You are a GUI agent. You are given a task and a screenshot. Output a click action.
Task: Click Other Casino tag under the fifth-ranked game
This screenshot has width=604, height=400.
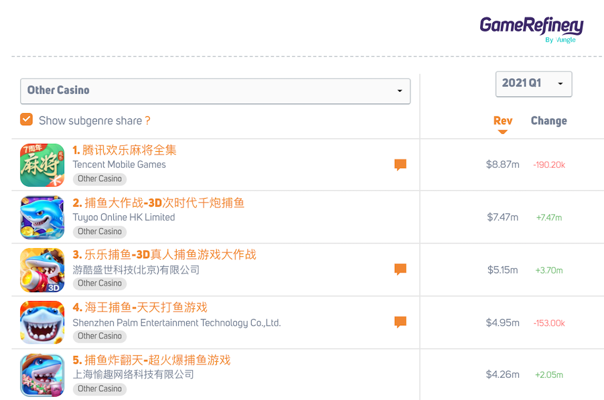pos(100,389)
